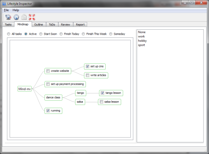Click the computer monitor sync toolbar icon

8,17
